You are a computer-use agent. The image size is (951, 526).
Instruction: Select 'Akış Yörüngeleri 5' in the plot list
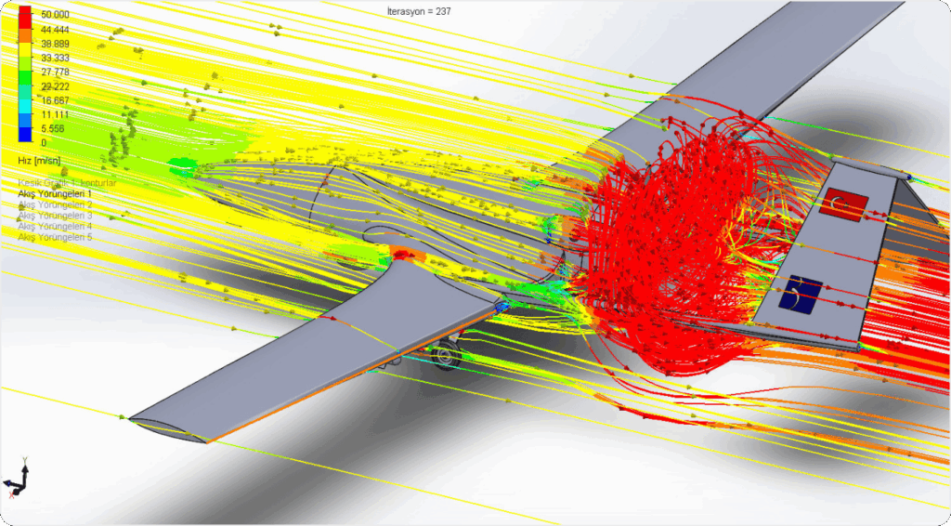(55, 238)
